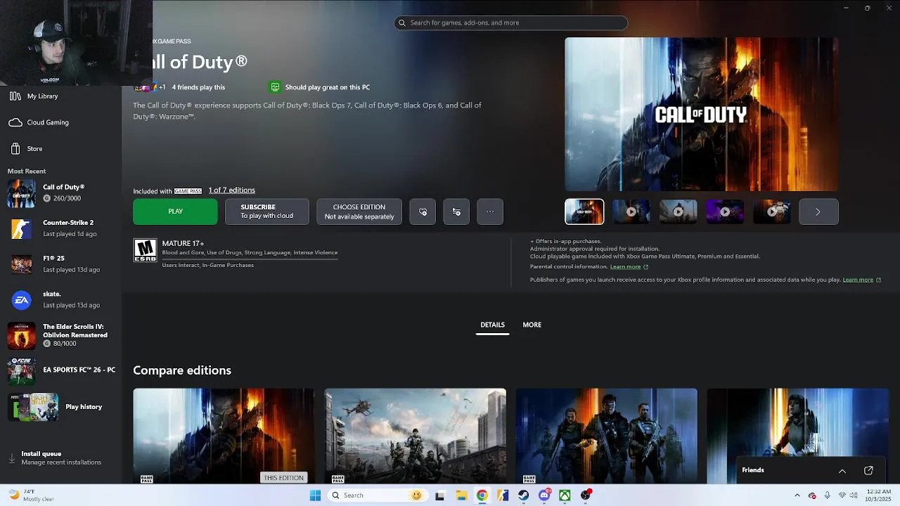Open 'This Edition' card in Compare editions
Viewport: 900px width, 506px height.
tap(224, 436)
